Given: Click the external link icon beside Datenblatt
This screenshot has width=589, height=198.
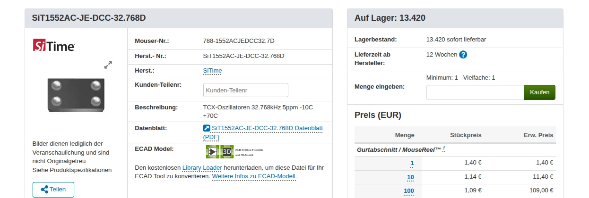Looking at the screenshot, I should click(x=207, y=128).
